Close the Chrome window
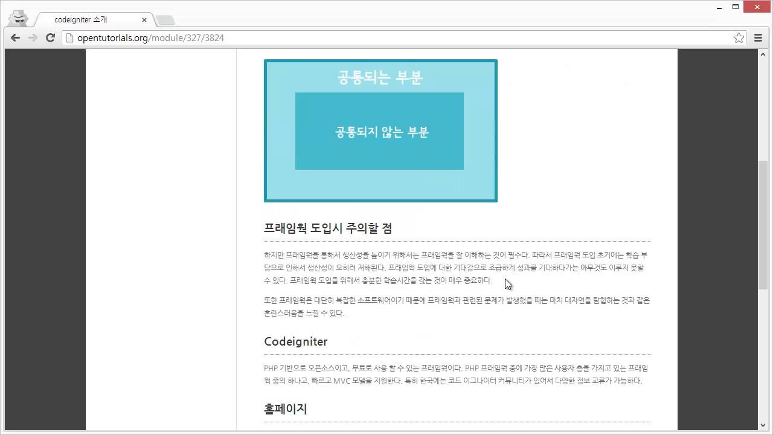Image resolution: width=773 pixels, height=435 pixels. pos(757,7)
